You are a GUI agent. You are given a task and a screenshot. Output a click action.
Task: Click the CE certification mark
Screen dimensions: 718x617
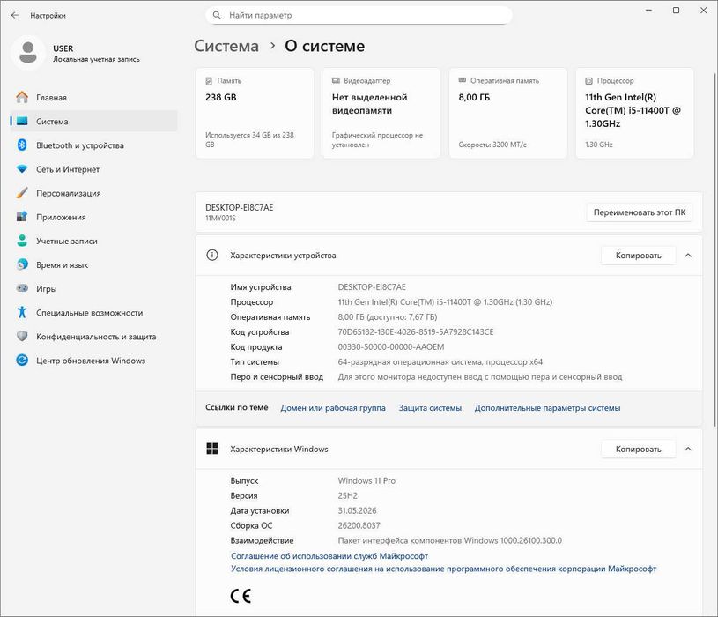(241, 596)
